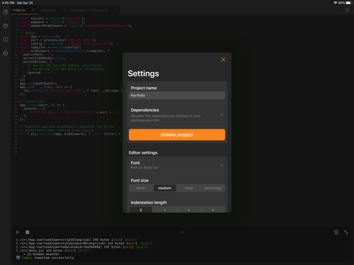The height and width of the screenshot is (265, 354).
Task: Select large font size
Action: [189, 188]
